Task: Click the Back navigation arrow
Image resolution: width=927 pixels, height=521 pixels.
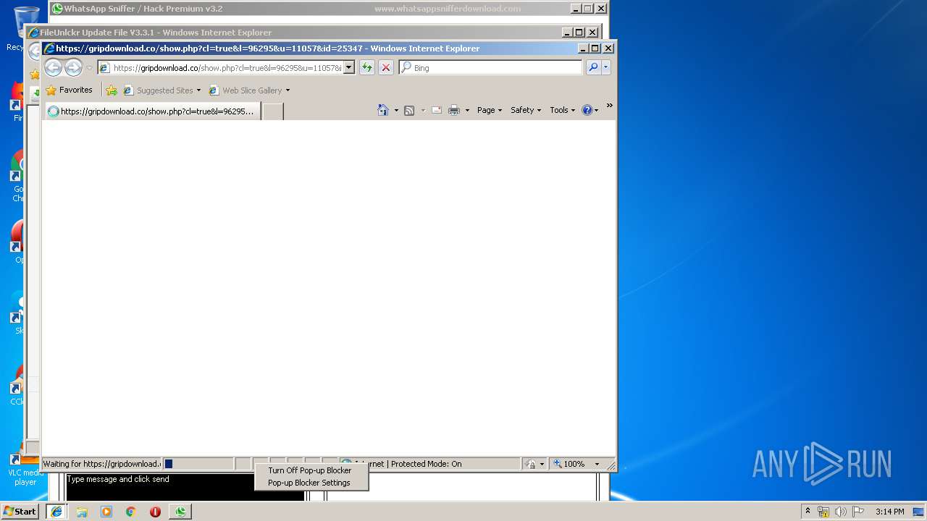Action: [53, 68]
